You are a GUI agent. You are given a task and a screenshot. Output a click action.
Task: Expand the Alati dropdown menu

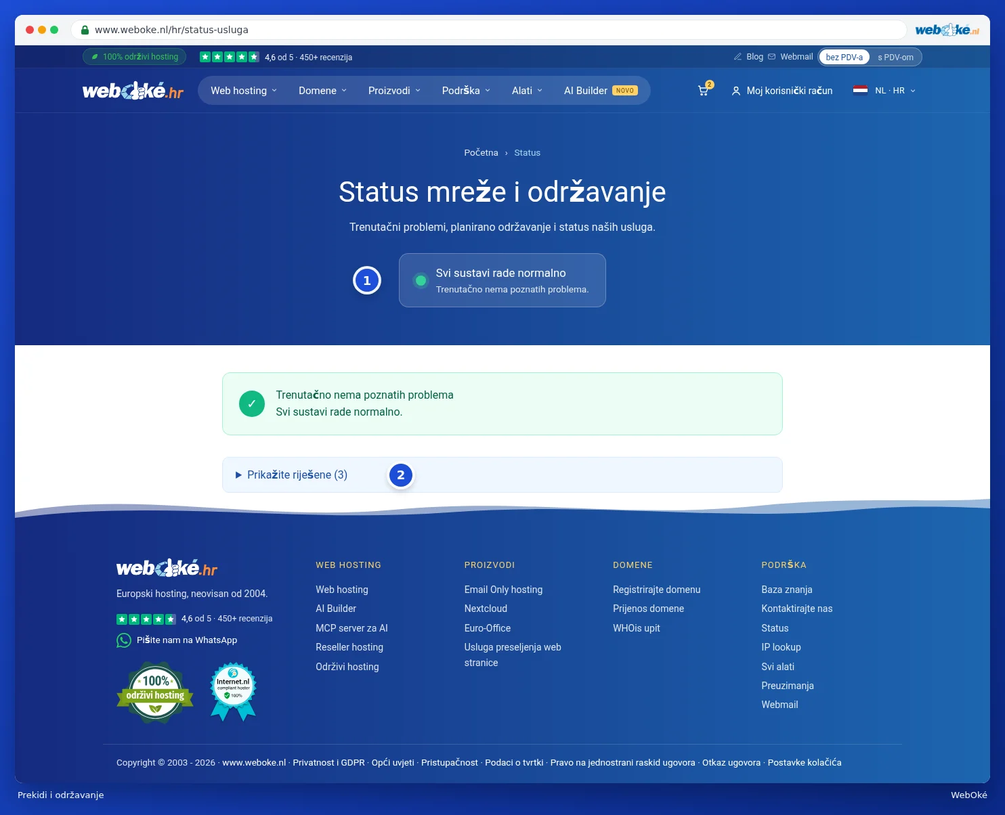(527, 91)
